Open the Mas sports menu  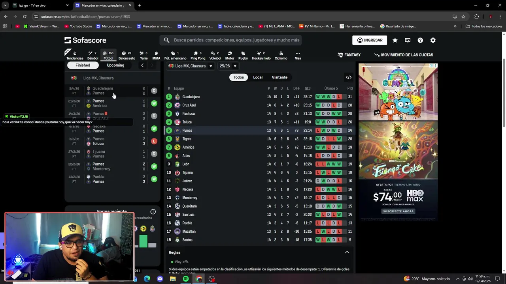[x=298, y=56]
